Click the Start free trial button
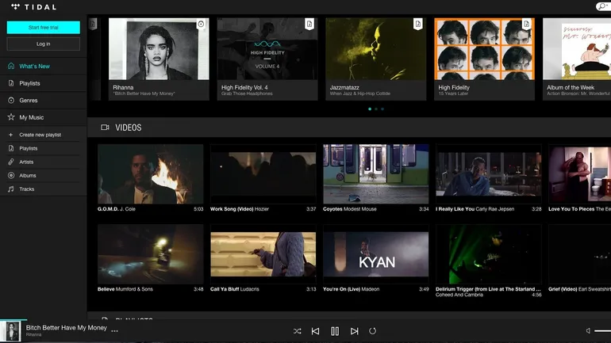The height and width of the screenshot is (343, 611). click(x=43, y=28)
